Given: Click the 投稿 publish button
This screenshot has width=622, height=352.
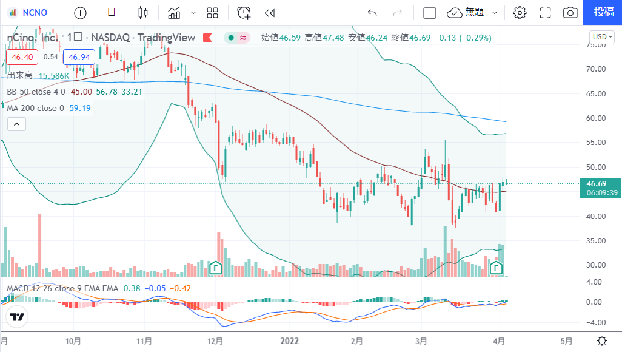Looking at the screenshot, I should (x=603, y=13).
